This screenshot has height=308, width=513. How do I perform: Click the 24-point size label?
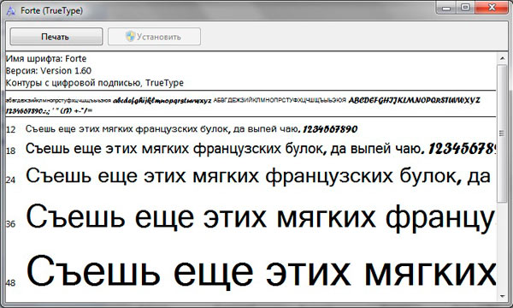[11, 180]
